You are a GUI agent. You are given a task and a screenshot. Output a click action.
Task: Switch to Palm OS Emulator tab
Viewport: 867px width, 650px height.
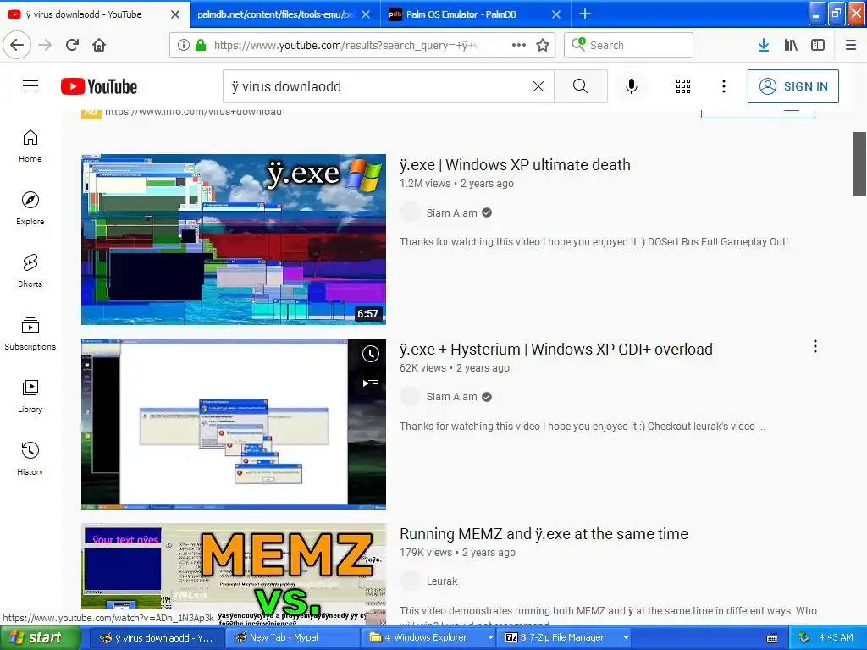461,14
